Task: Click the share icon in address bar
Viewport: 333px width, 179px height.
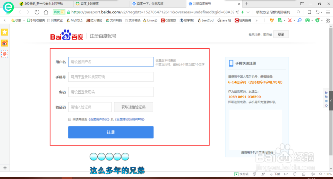Action: (237, 12)
